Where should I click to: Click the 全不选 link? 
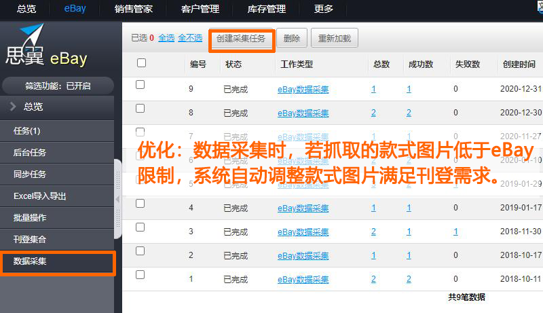tap(190, 38)
